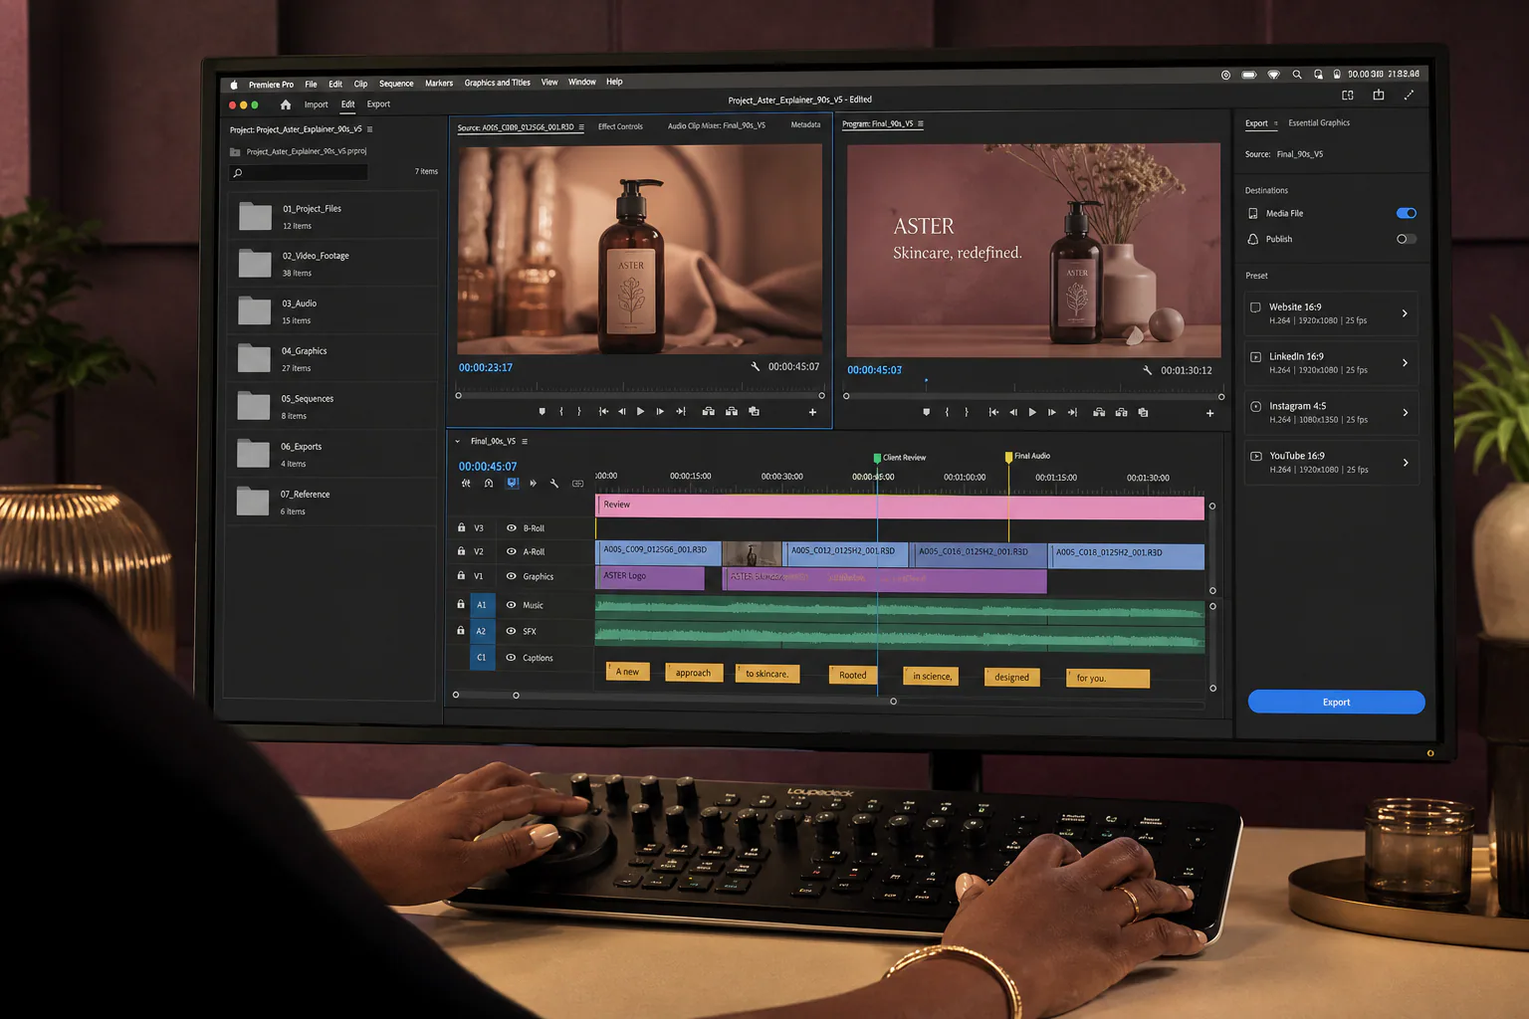Click Home icon in the top workspace bar
1529x1019 pixels.
coord(286,104)
